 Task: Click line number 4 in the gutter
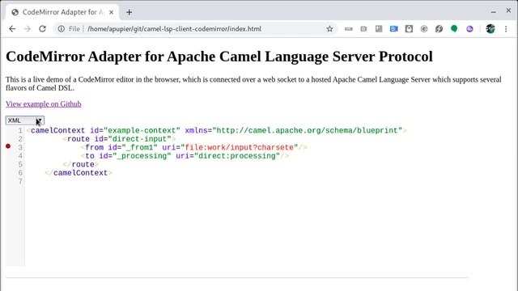pyautogui.click(x=20, y=156)
